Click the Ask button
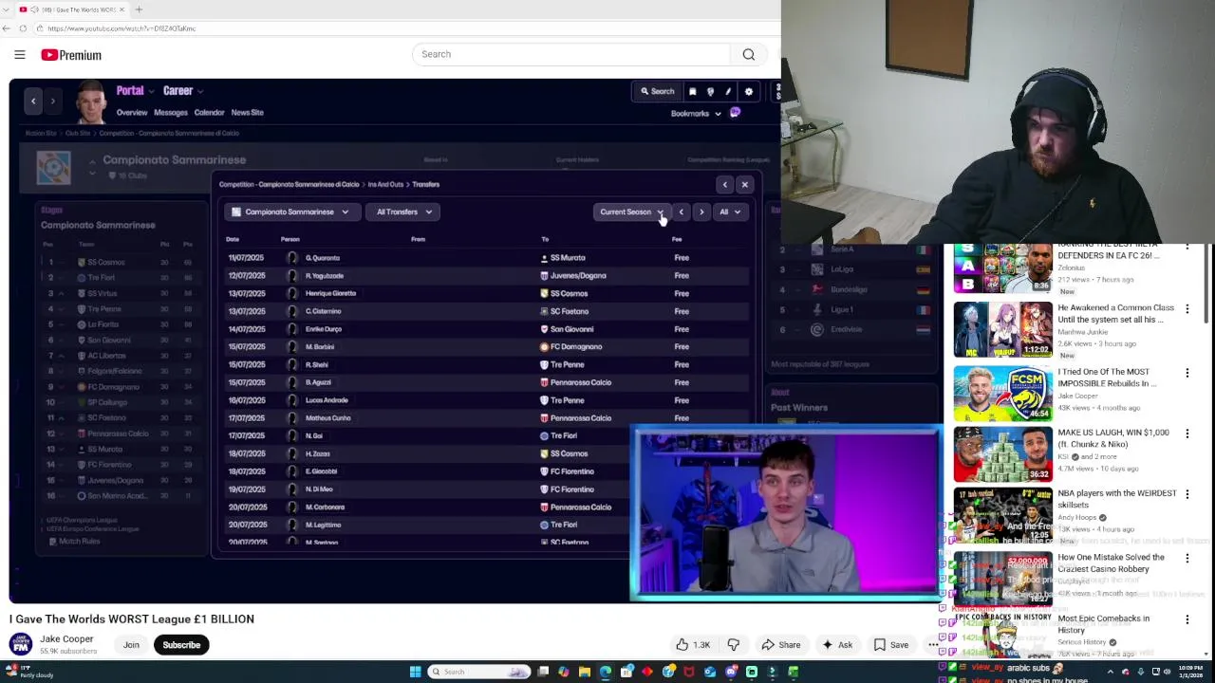Viewport: 1215px width, 683px height. coord(837,645)
